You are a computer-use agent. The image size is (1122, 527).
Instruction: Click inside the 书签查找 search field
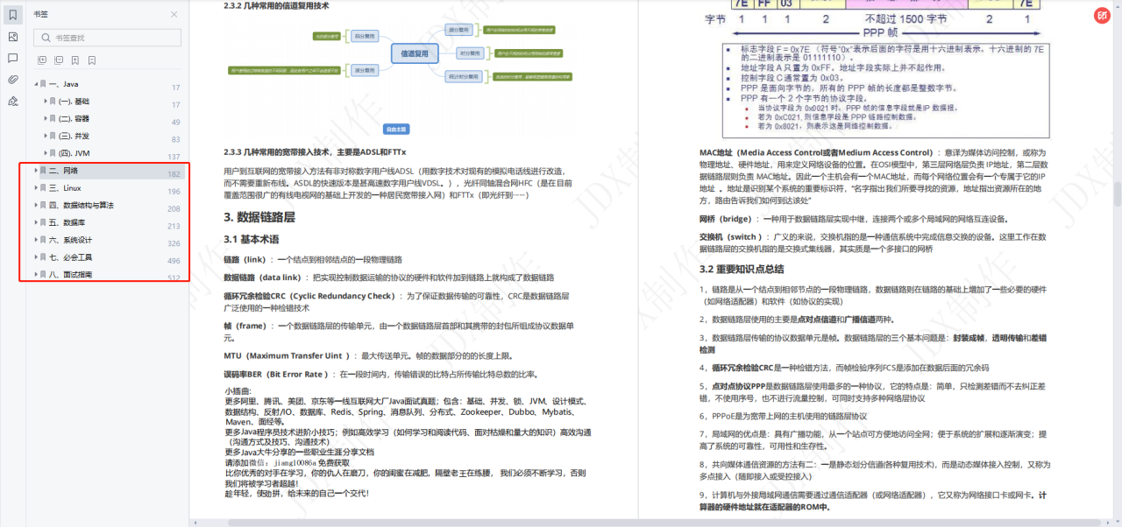[105, 37]
